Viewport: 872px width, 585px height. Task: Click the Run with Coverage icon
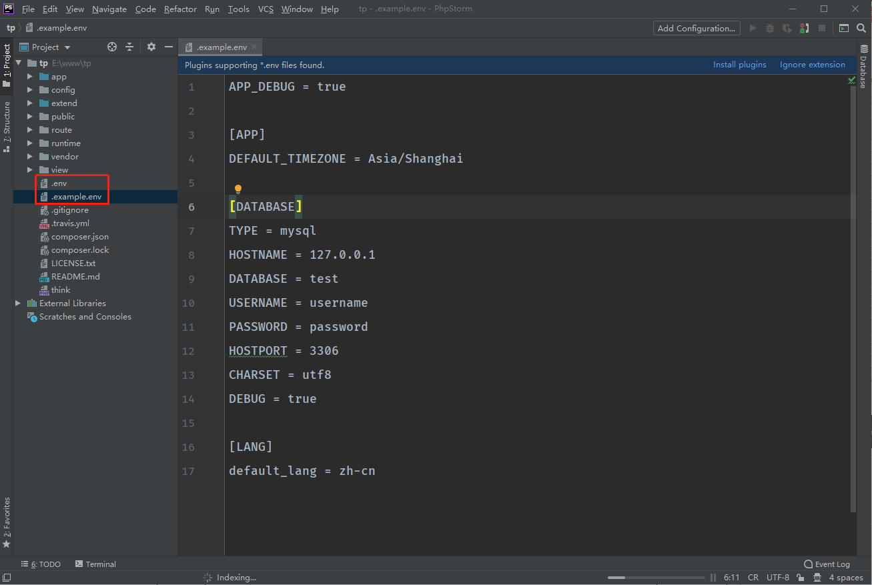tap(787, 28)
